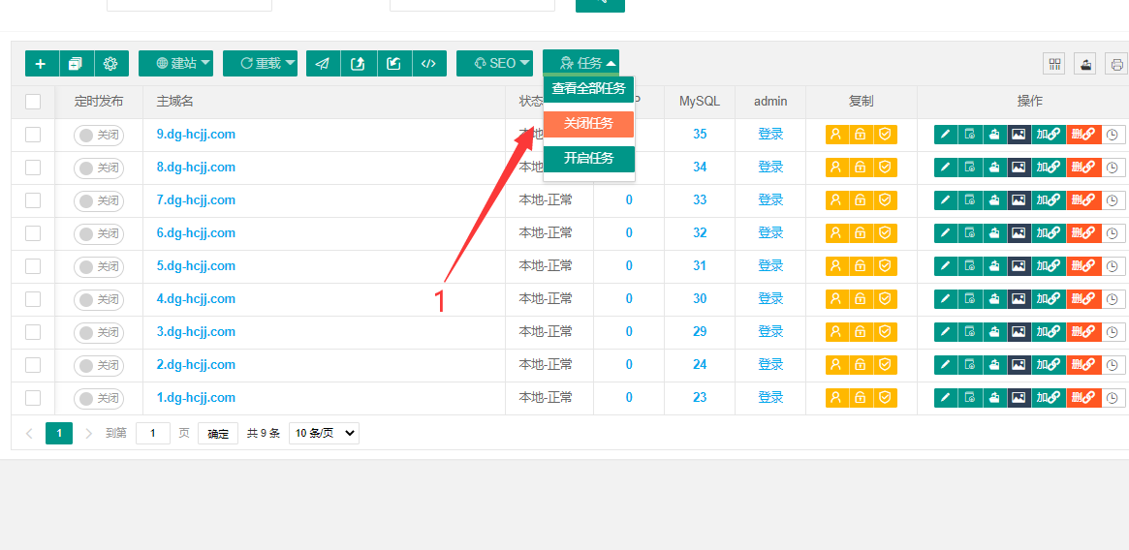Click the 0 count for 5.dg-hcjj.com
This screenshot has width=1129, height=550.
tap(629, 266)
